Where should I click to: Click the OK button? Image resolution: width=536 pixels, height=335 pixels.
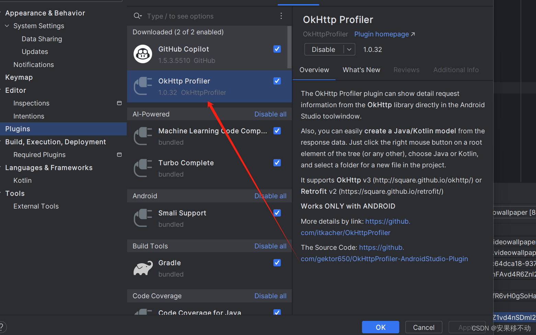pos(380,327)
